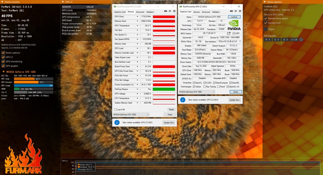This screenshot has height=175, width=323.
Task: Click the BIOS Version field 90.17.3D.00.71
Action: coord(209,33)
